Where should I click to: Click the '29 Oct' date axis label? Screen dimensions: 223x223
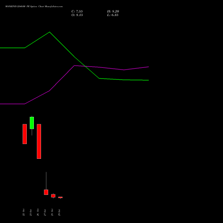(x=59, y=212)
